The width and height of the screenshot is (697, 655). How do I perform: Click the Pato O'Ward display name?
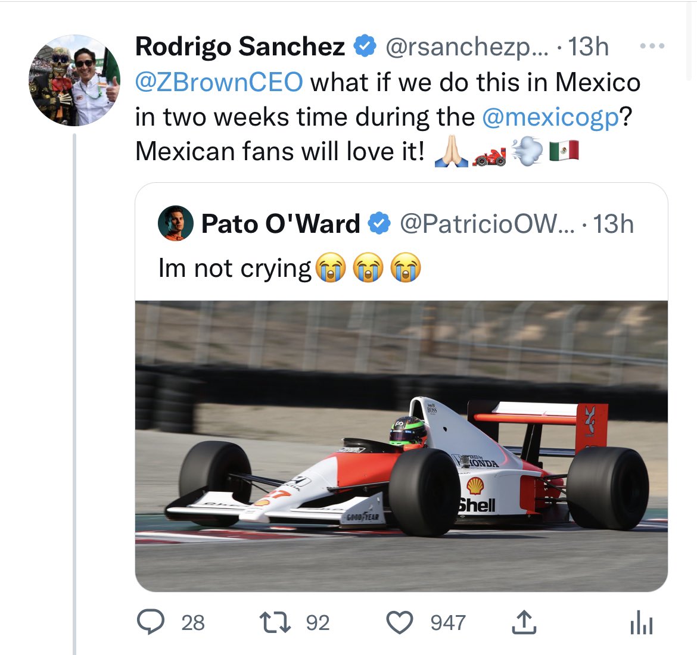281,224
